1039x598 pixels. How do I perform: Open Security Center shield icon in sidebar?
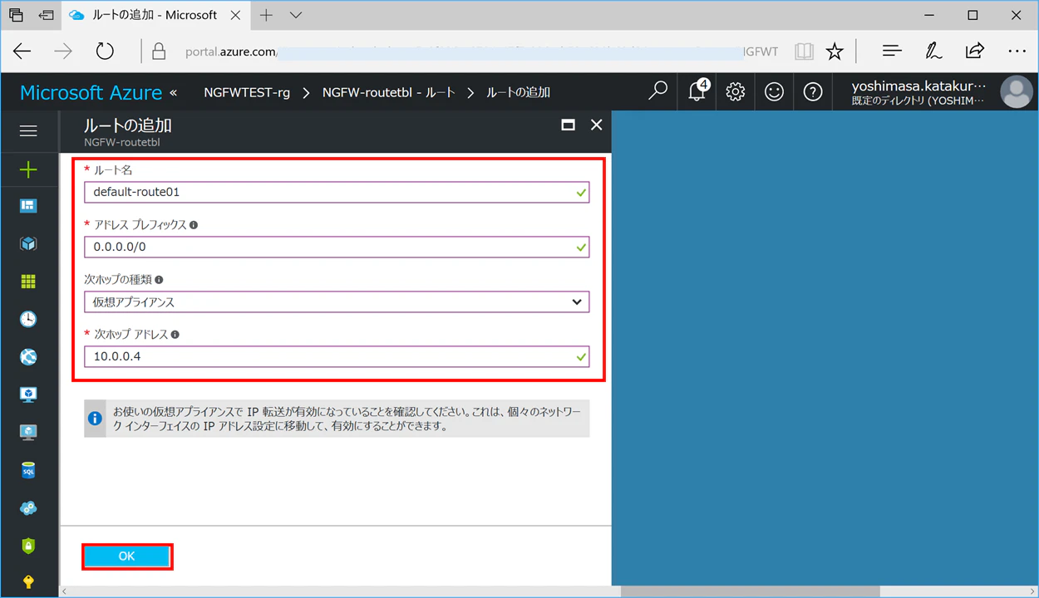coord(28,546)
